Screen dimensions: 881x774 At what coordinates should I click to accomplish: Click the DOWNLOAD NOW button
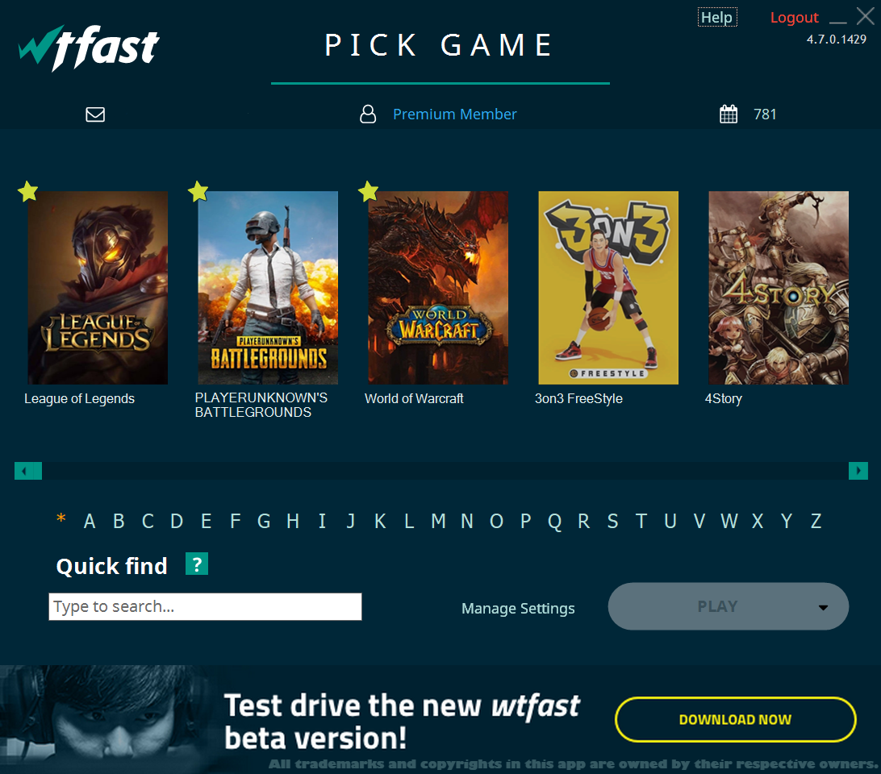735,719
